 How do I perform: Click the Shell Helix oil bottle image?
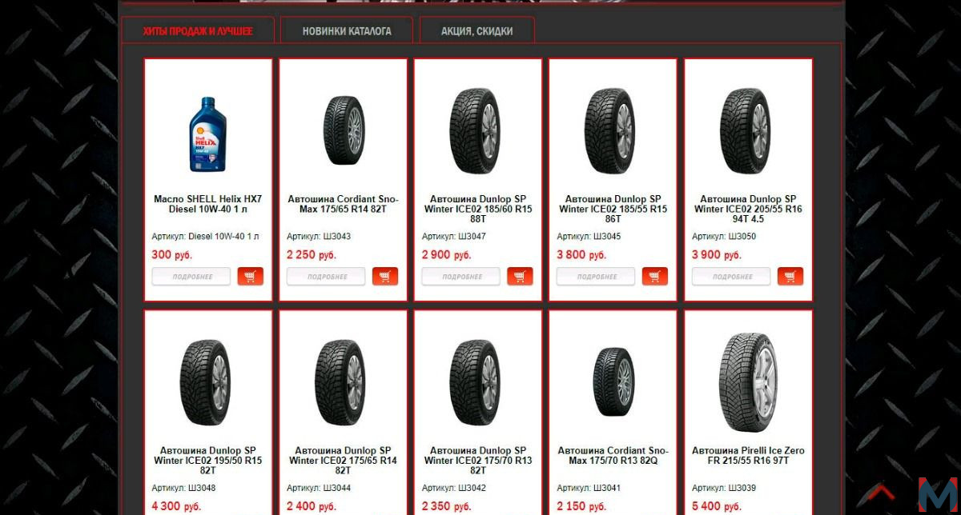pos(208,134)
